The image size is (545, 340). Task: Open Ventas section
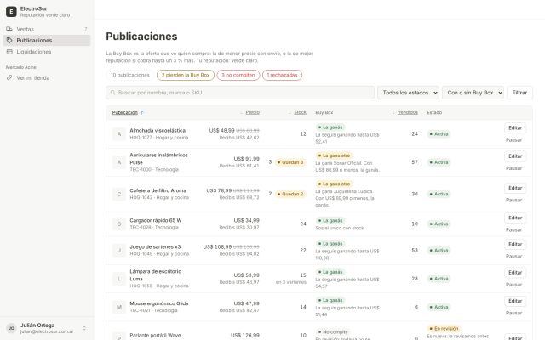(47, 29)
